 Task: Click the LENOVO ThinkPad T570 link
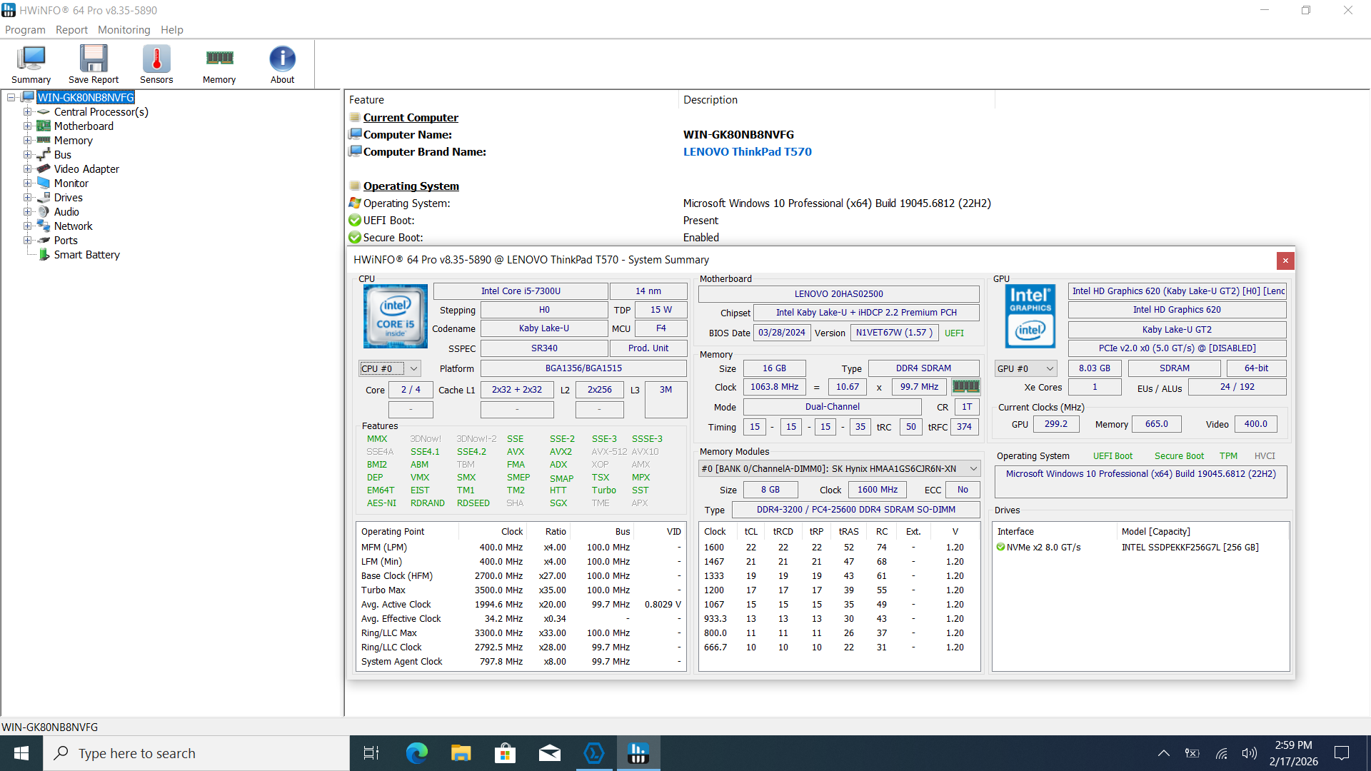click(x=747, y=152)
